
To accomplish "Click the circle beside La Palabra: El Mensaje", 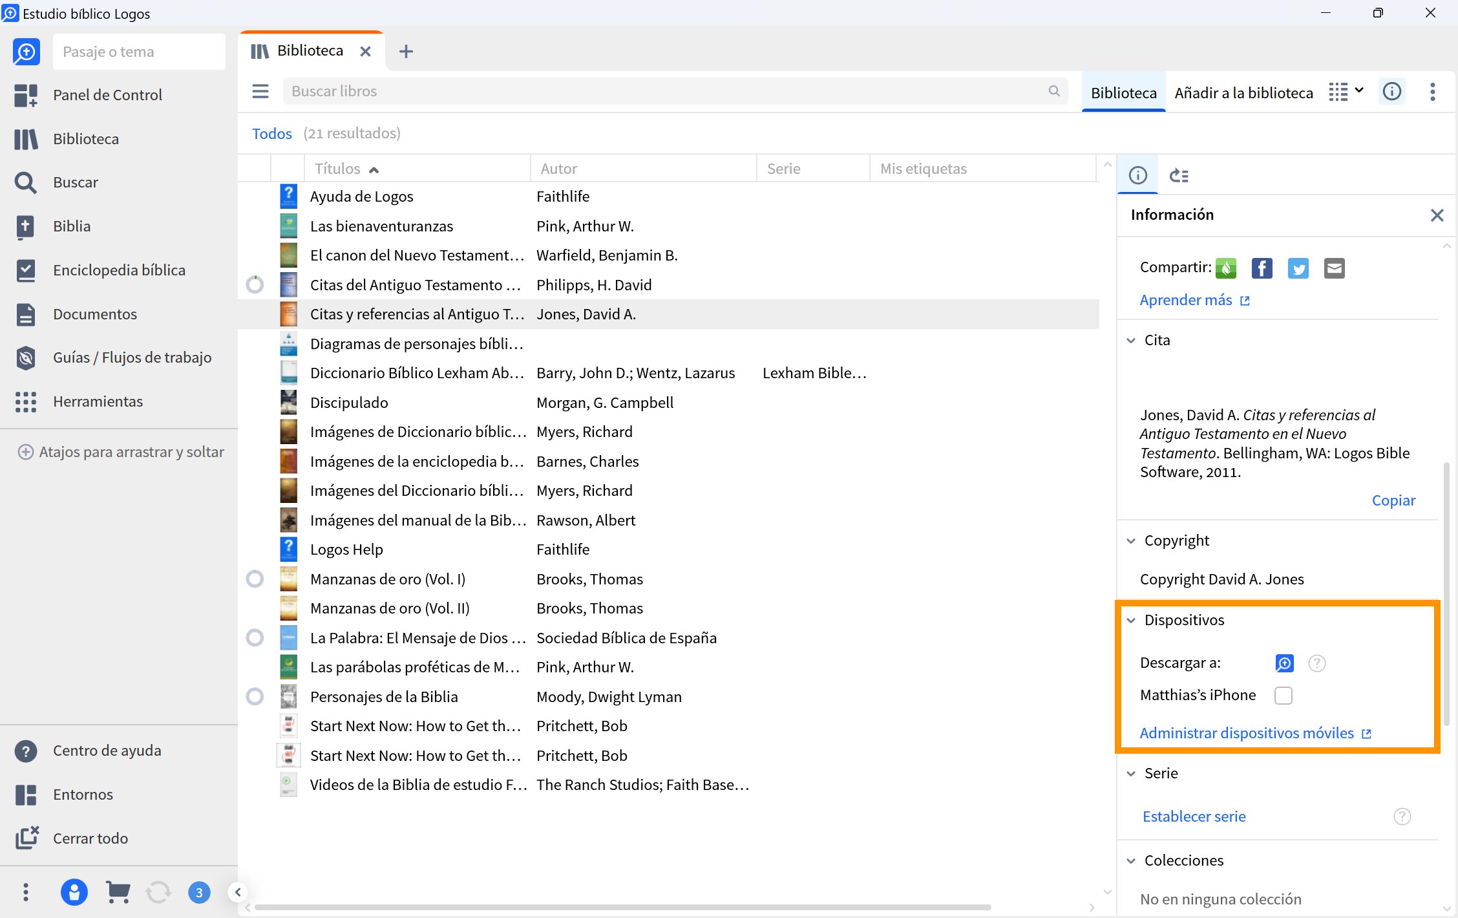I will pyautogui.click(x=255, y=638).
